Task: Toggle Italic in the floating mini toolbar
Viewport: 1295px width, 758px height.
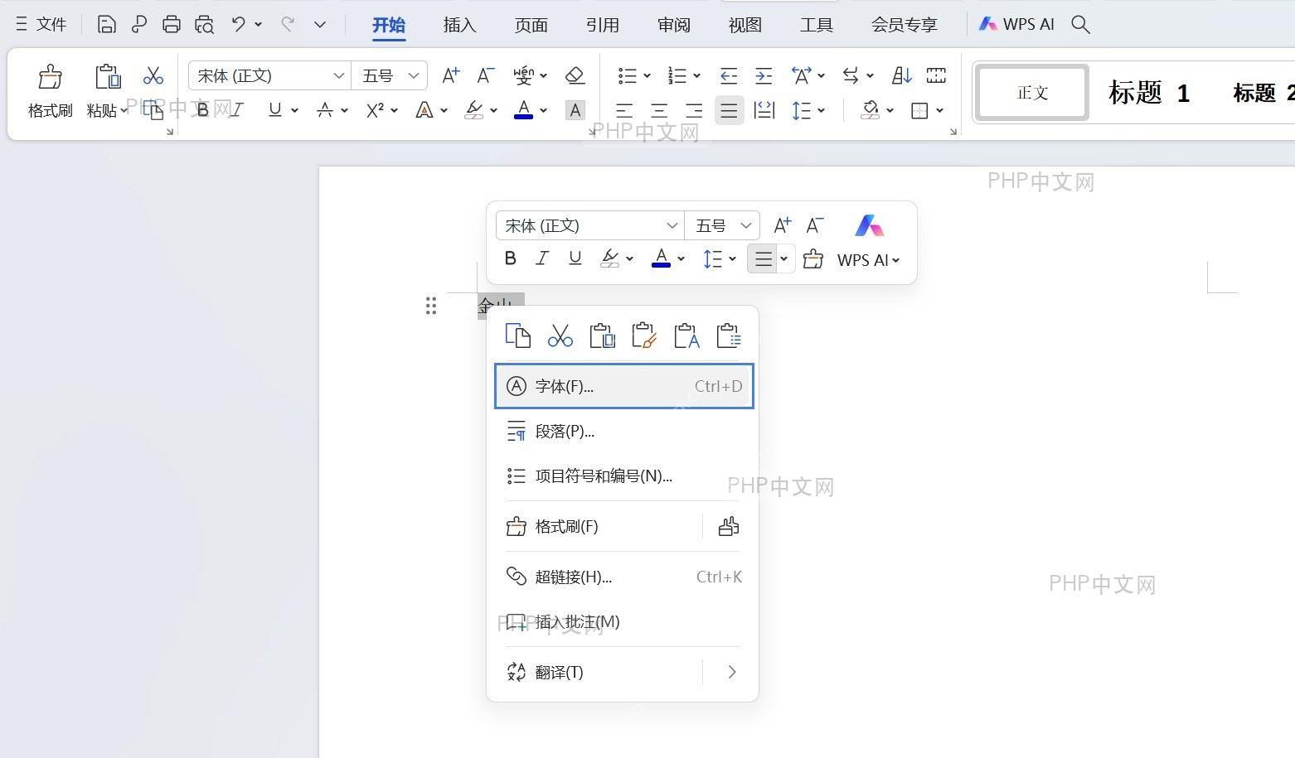Action: click(x=542, y=258)
